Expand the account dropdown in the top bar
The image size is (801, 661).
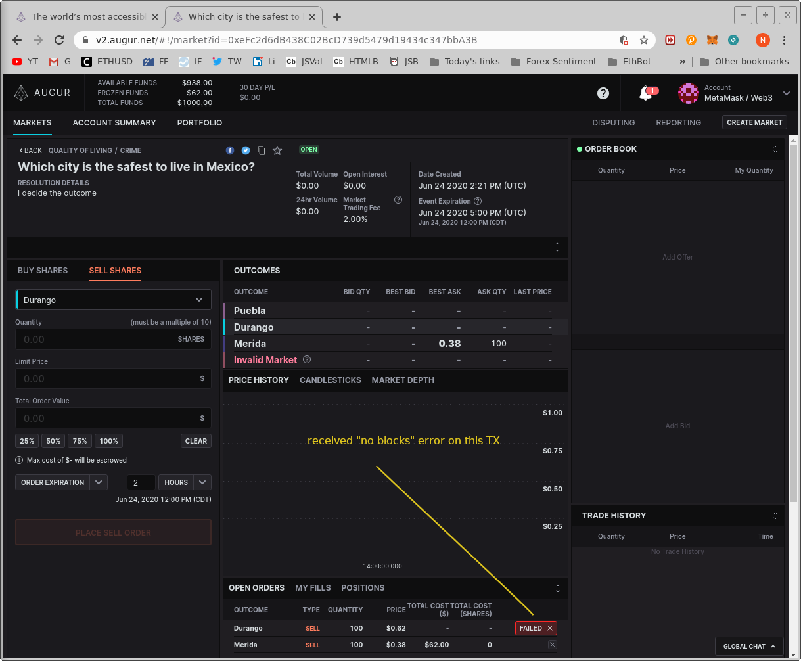786,93
